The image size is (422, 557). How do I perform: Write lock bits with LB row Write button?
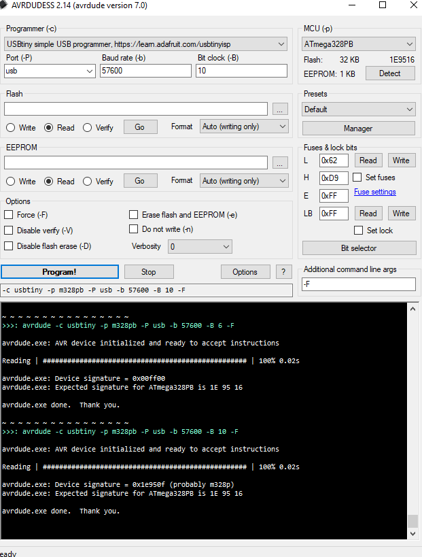pyautogui.click(x=402, y=214)
